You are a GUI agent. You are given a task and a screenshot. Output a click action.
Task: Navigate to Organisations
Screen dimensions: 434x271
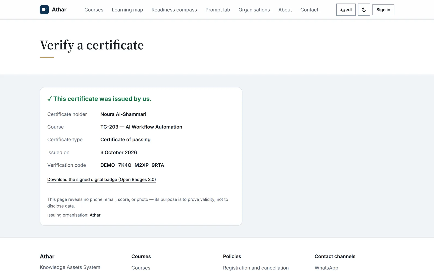coord(254,10)
